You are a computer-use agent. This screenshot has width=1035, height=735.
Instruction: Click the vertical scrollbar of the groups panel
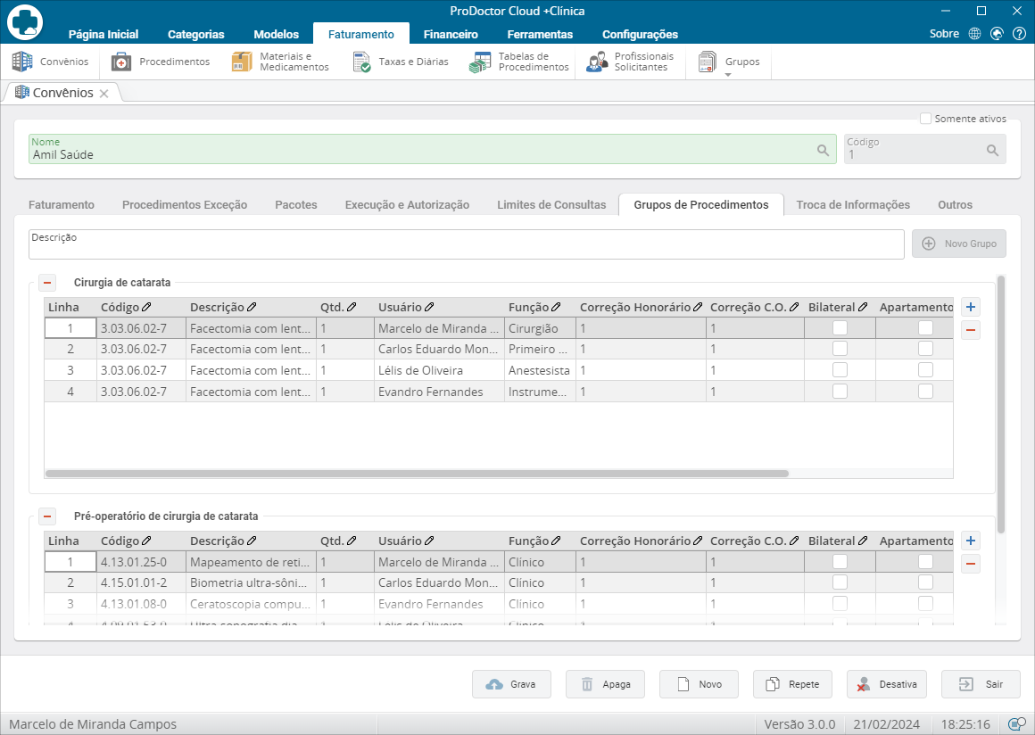tap(1001, 404)
